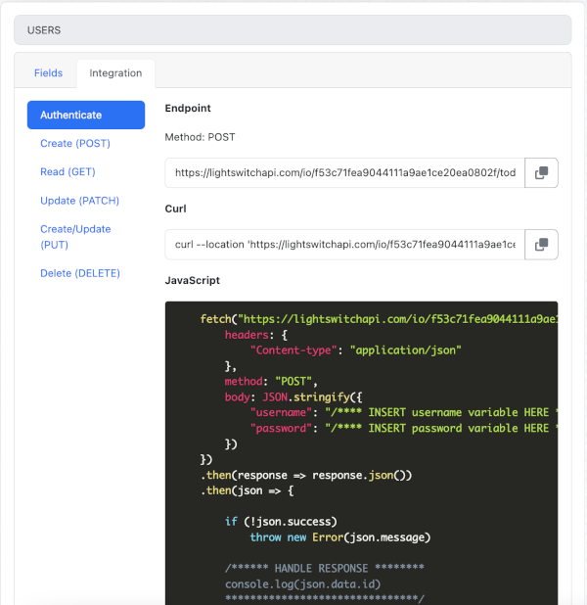The width and height of the screenshot is (587, 605).
Task: Click the 'console.log(json.data.id)' line
Action: [302, 584]
